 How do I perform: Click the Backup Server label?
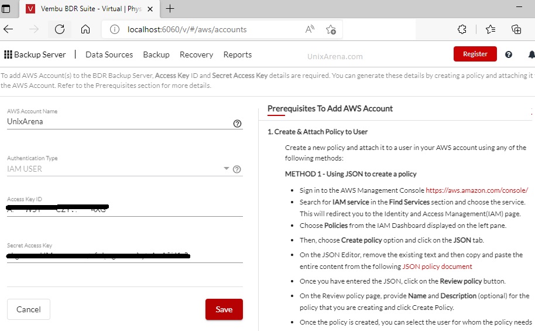(40, 54)
